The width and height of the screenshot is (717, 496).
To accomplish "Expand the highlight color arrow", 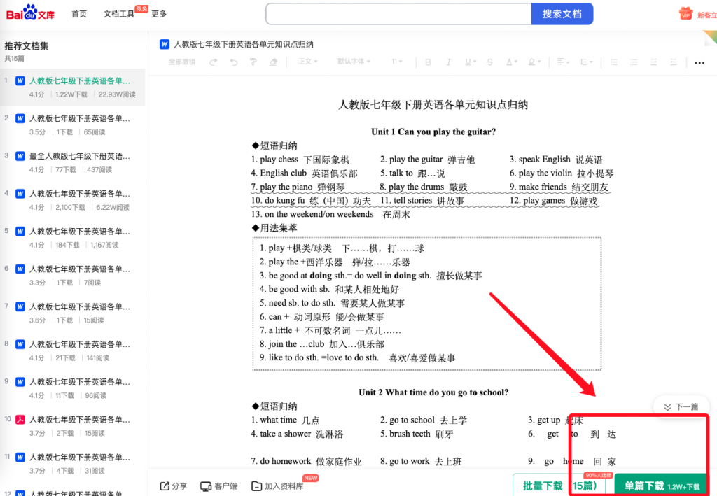I will tap(539, 62).
